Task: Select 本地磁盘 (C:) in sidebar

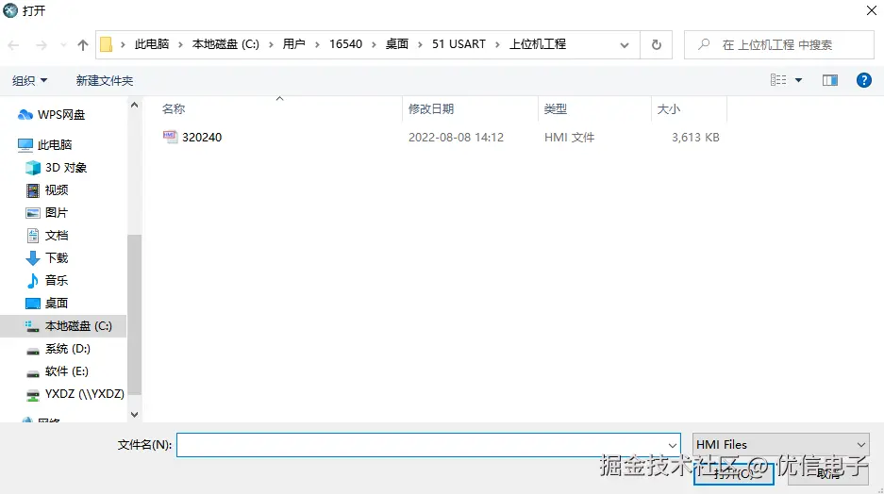Action: pyautogui.click(x=63, y=326)
